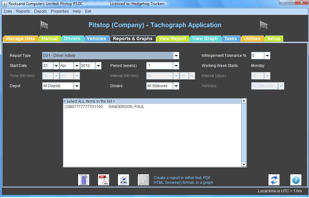
Task: Create report as PDF file
Action: 104,180
